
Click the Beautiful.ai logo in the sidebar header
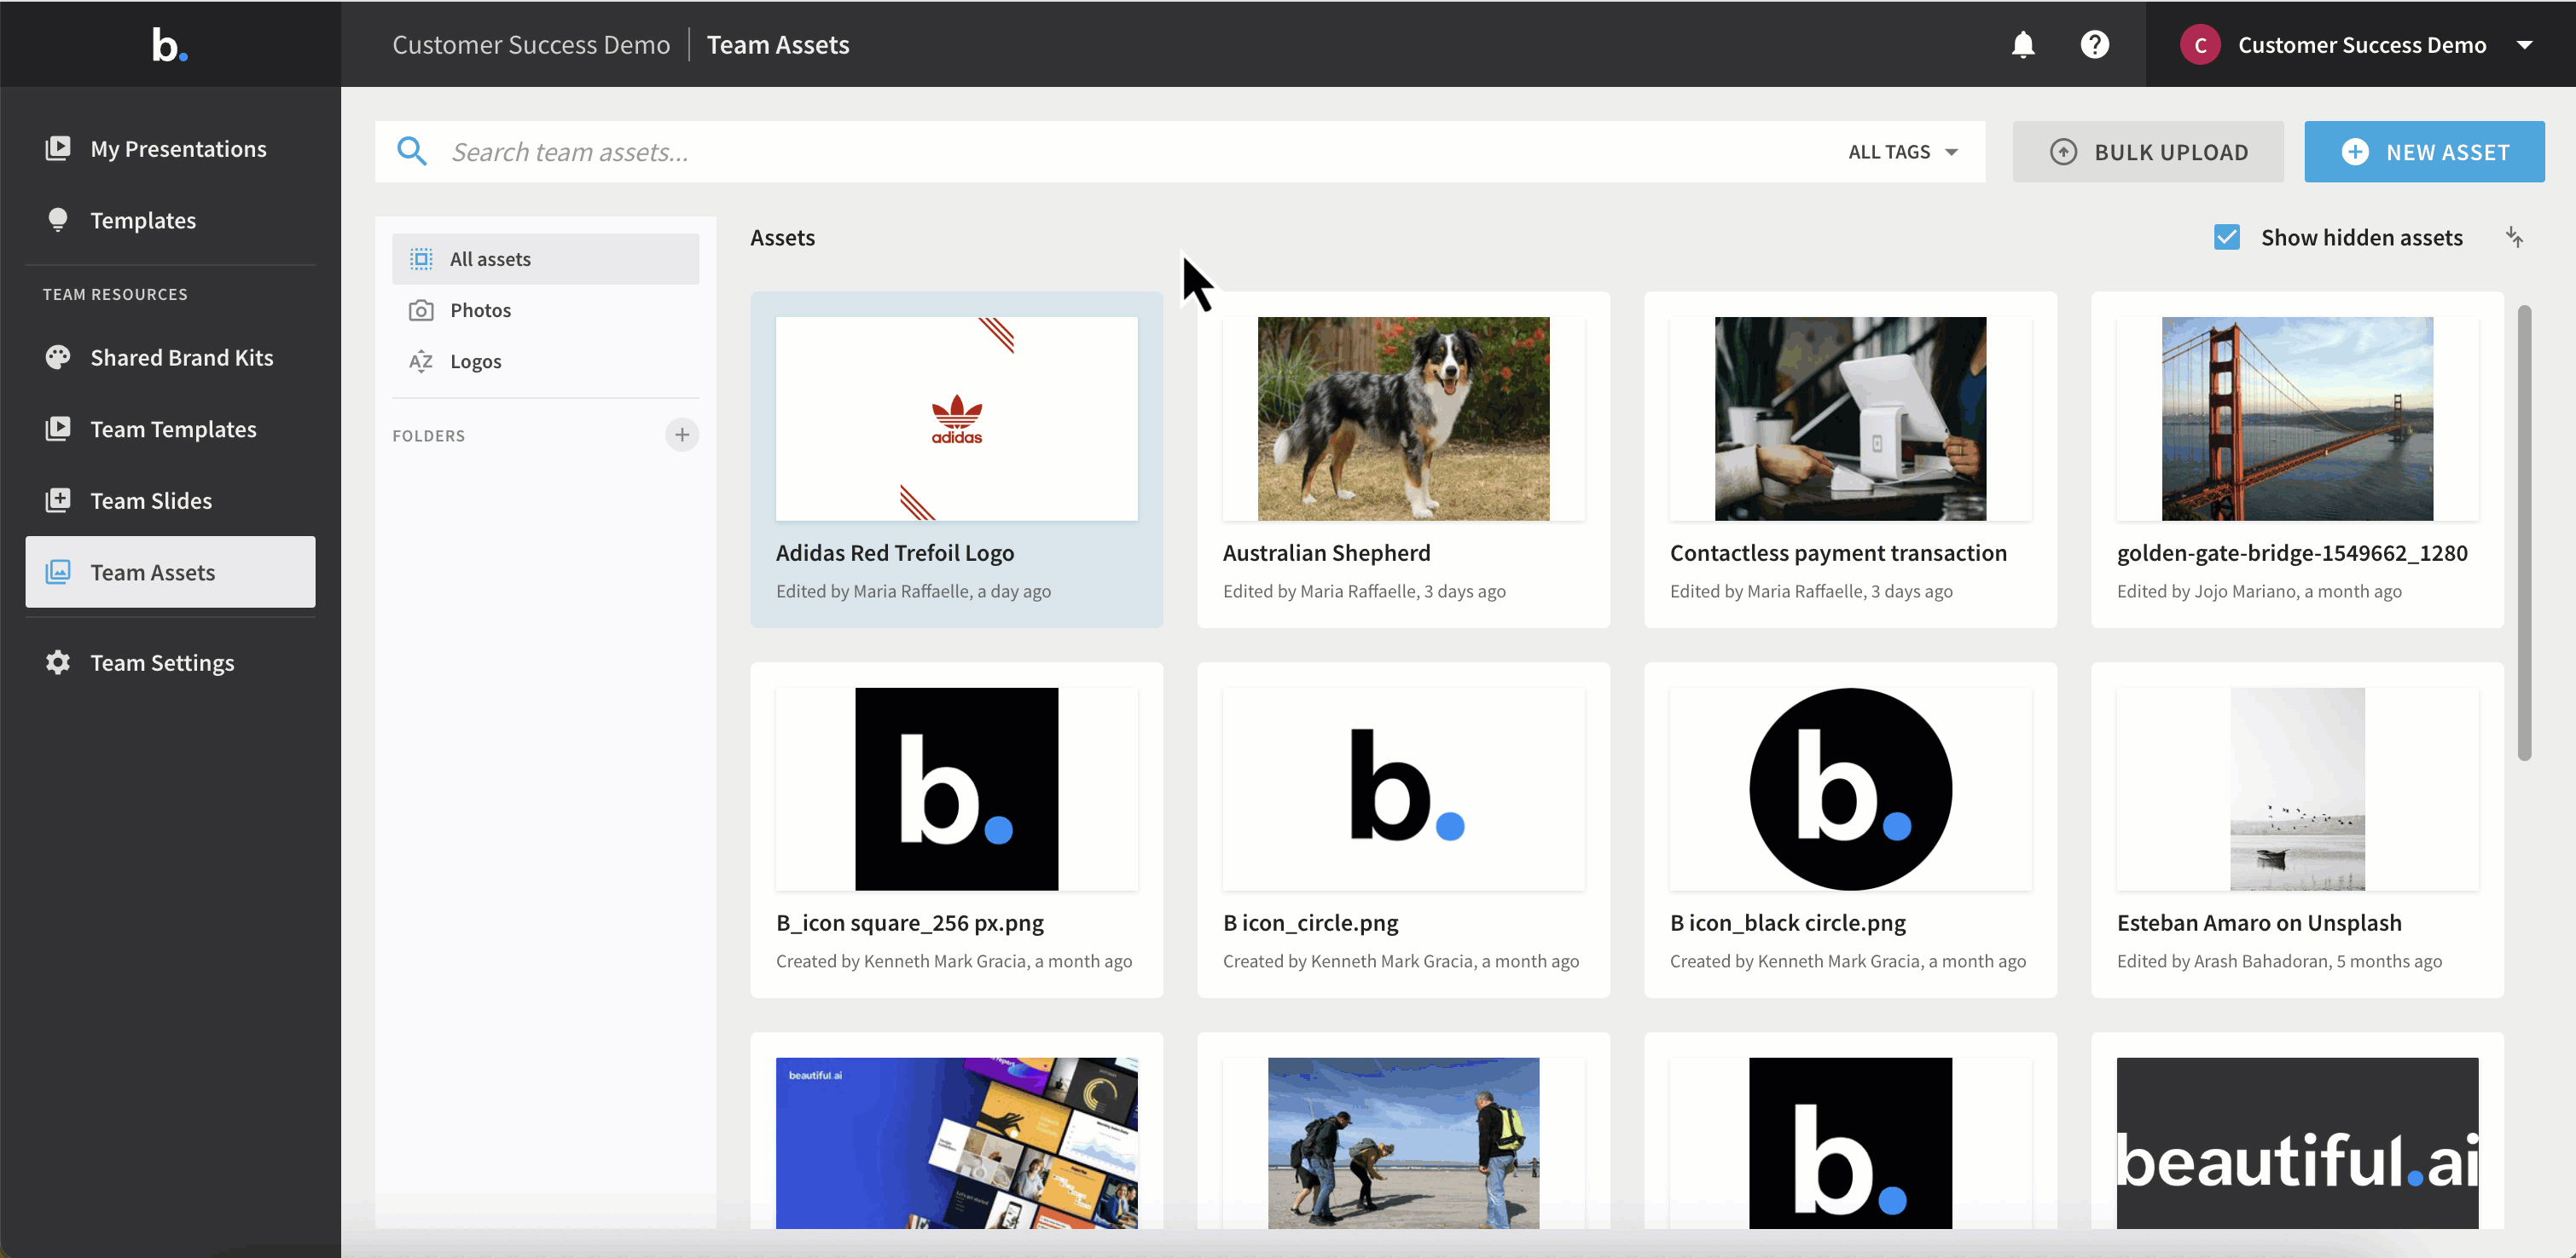(x=169, y=45)
